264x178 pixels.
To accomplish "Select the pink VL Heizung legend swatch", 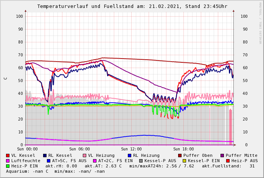I will pos(85,155).
